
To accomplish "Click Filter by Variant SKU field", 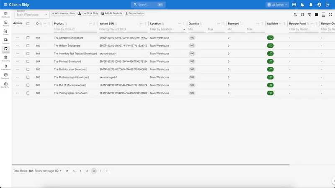I will click(123, 29).
